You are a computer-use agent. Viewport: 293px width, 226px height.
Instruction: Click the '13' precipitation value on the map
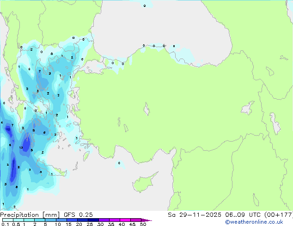[21, 148]
